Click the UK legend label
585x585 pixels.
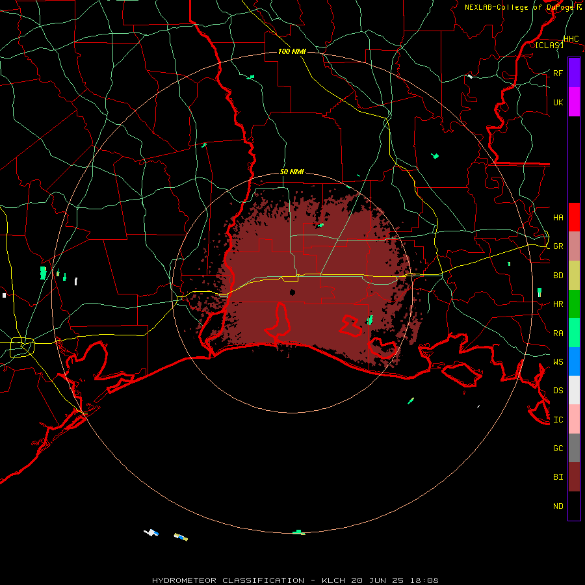(x=558, y=102)
